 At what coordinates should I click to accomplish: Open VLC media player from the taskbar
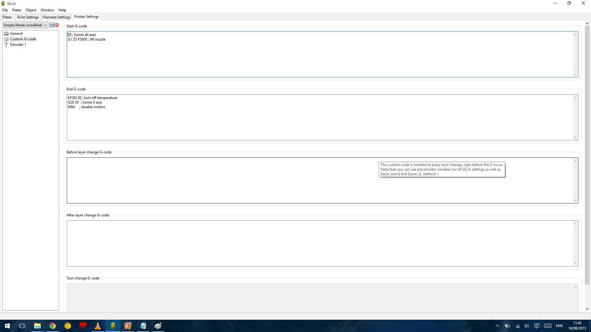(98, 326)
